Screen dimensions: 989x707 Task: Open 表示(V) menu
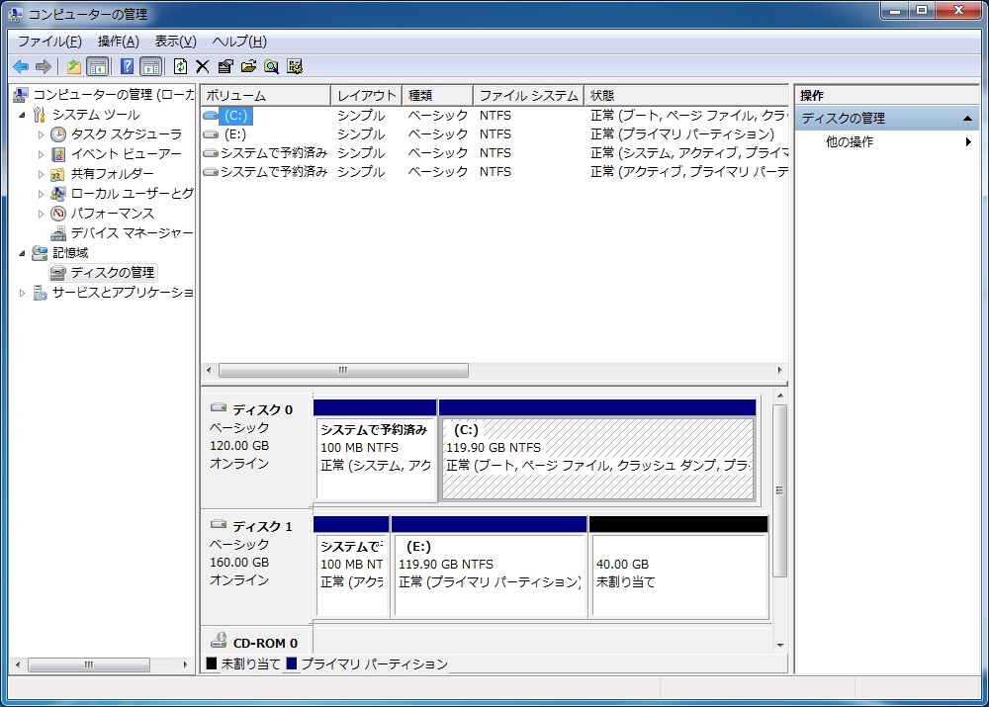click(175, 42)
